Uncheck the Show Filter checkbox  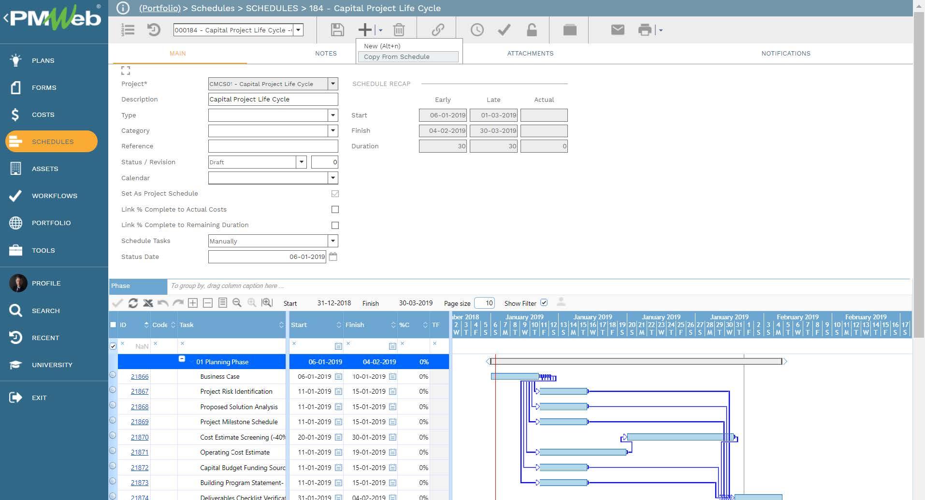click(x=544, y=303)
